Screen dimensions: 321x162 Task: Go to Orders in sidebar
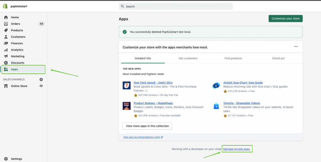click(15, 24)
